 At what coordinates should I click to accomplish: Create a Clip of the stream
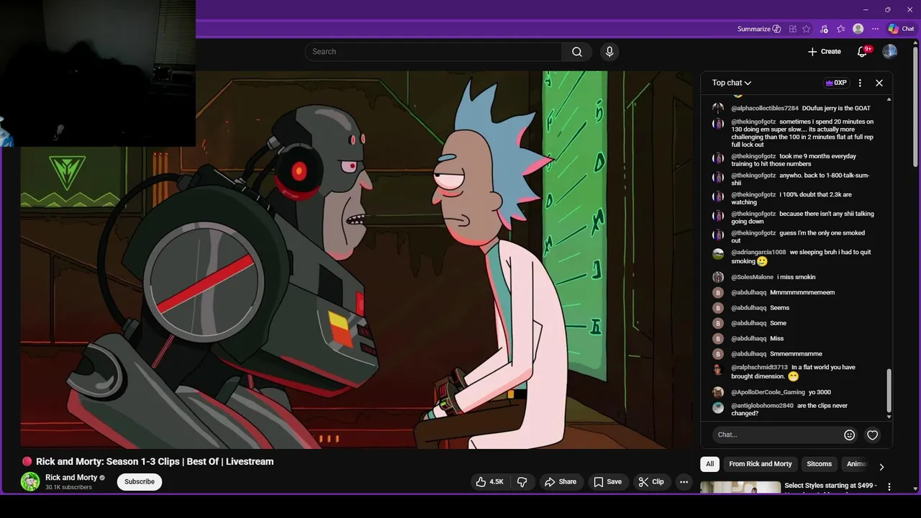(x=651, y=482)
